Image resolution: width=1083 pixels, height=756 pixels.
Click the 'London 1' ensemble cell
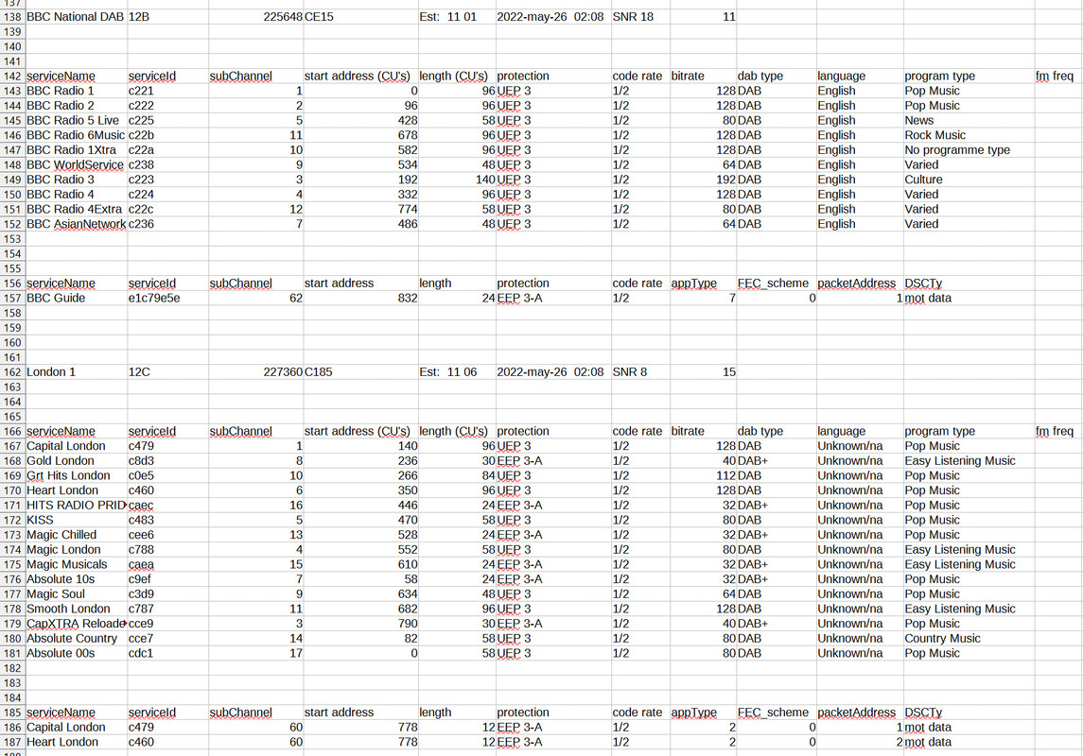[76, 372]
